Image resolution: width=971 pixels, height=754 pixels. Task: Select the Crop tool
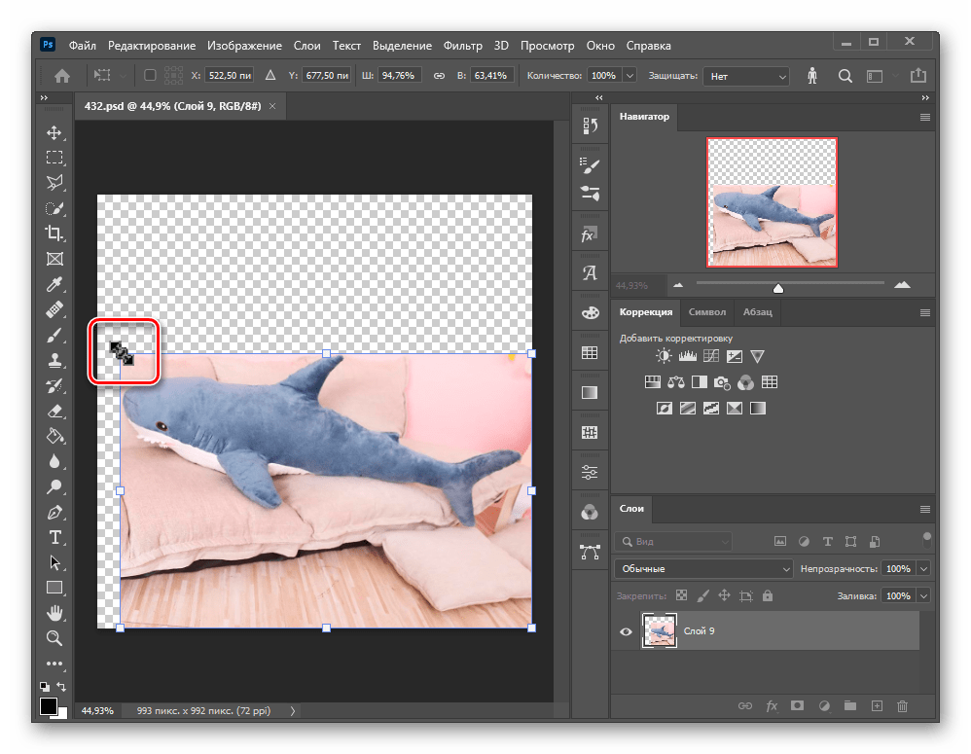coord(54,233)
